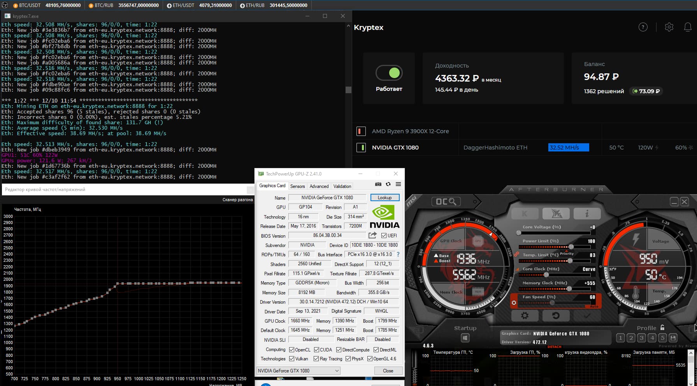The width and height of the screenshot is (697, 386).
Task: Toggle the OpenCL checkbox
Action: click(x=291, y=350)
